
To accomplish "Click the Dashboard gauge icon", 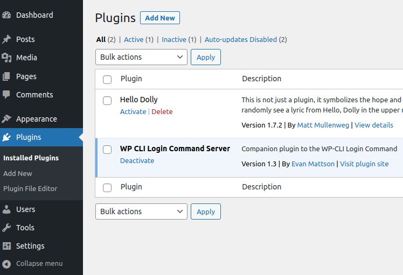I will pyautogui.click(x=6, y=15).
